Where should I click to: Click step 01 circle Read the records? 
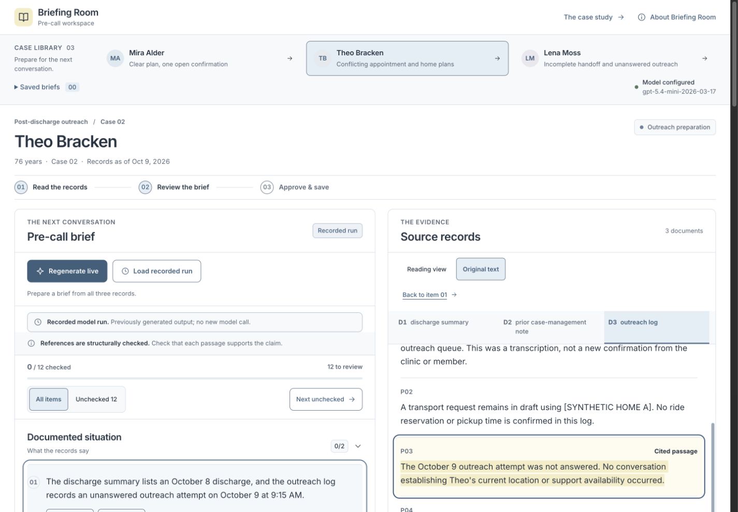click(x=21, y=187)
